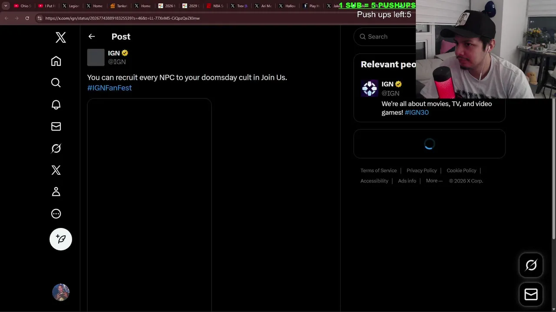The height and width of the screenshot is (312, 556).
Task: Expand the More ··· footer menu
Action: tap(434, 181)
